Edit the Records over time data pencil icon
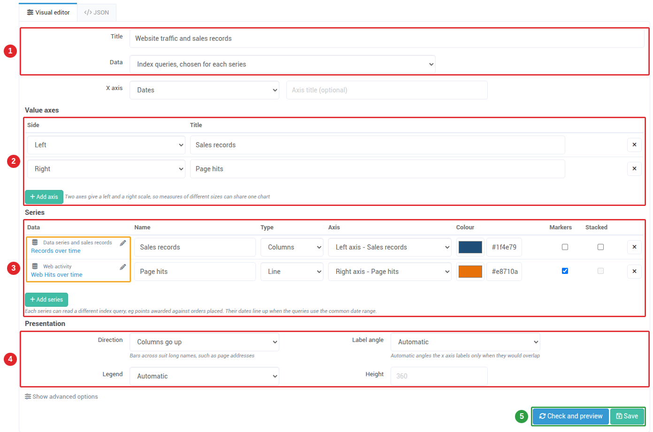This screenshot has width=653, height=432. [123, 243]
